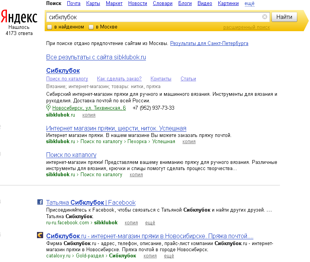Expand 'ещё' under the Facebook result
Viewport: 310px width, 262px height.
coord(150,223)
